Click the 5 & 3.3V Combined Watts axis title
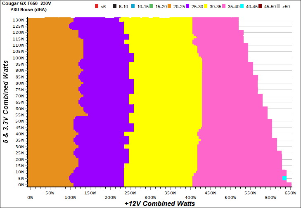 click(6, 102)
